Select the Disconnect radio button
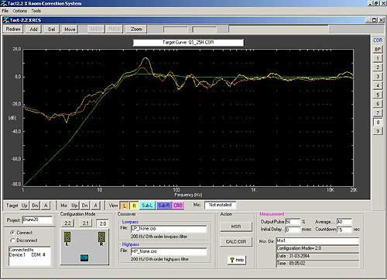Viewport: 387px width, 280px height. click(x=12, y=240)
